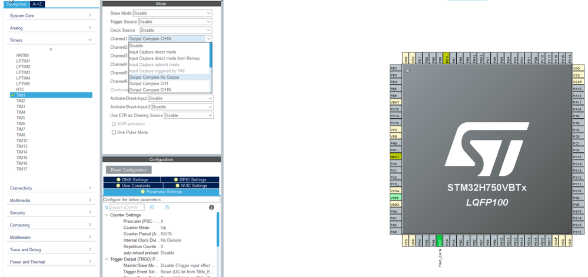Go to next search result arrow
The image size is (588, 277).
167,207
